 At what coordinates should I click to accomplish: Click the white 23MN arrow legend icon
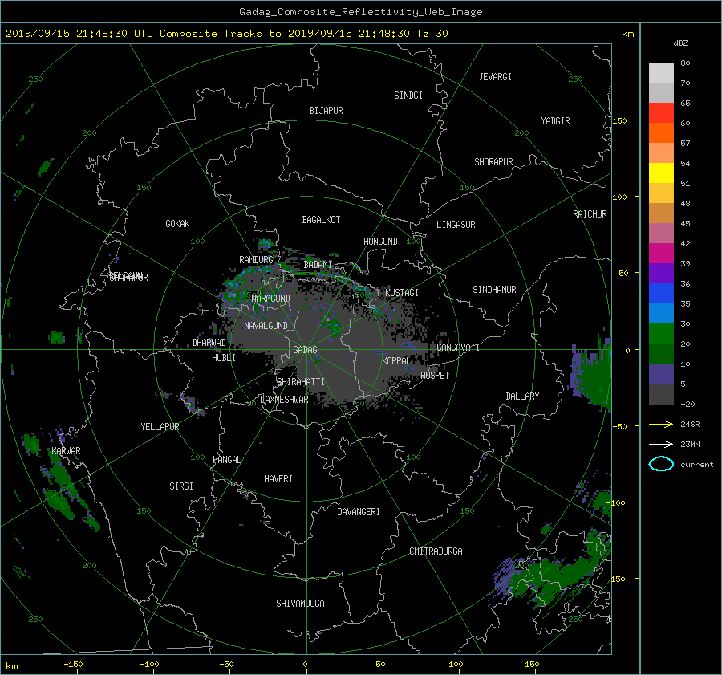click(661, 444)
